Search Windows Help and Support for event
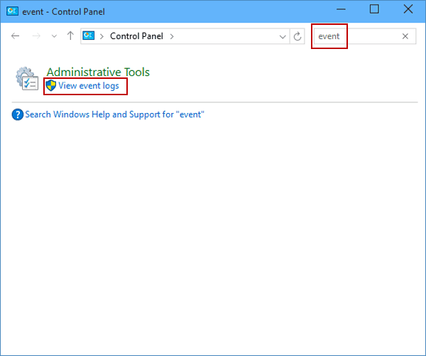 114,114
